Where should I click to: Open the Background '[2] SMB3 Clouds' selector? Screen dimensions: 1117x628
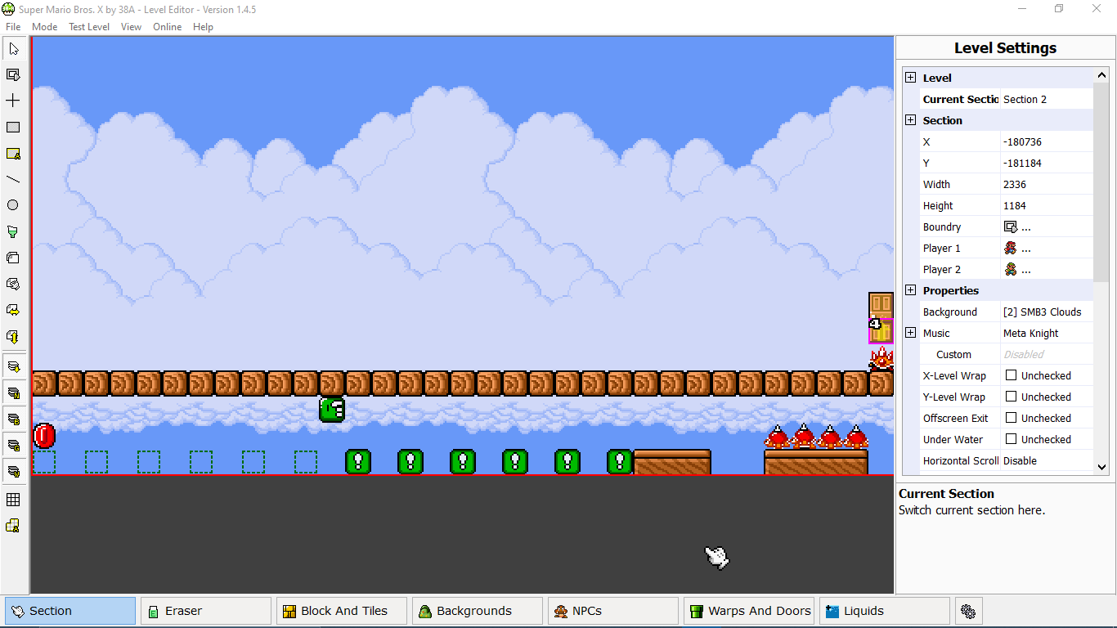[1047, 312]
